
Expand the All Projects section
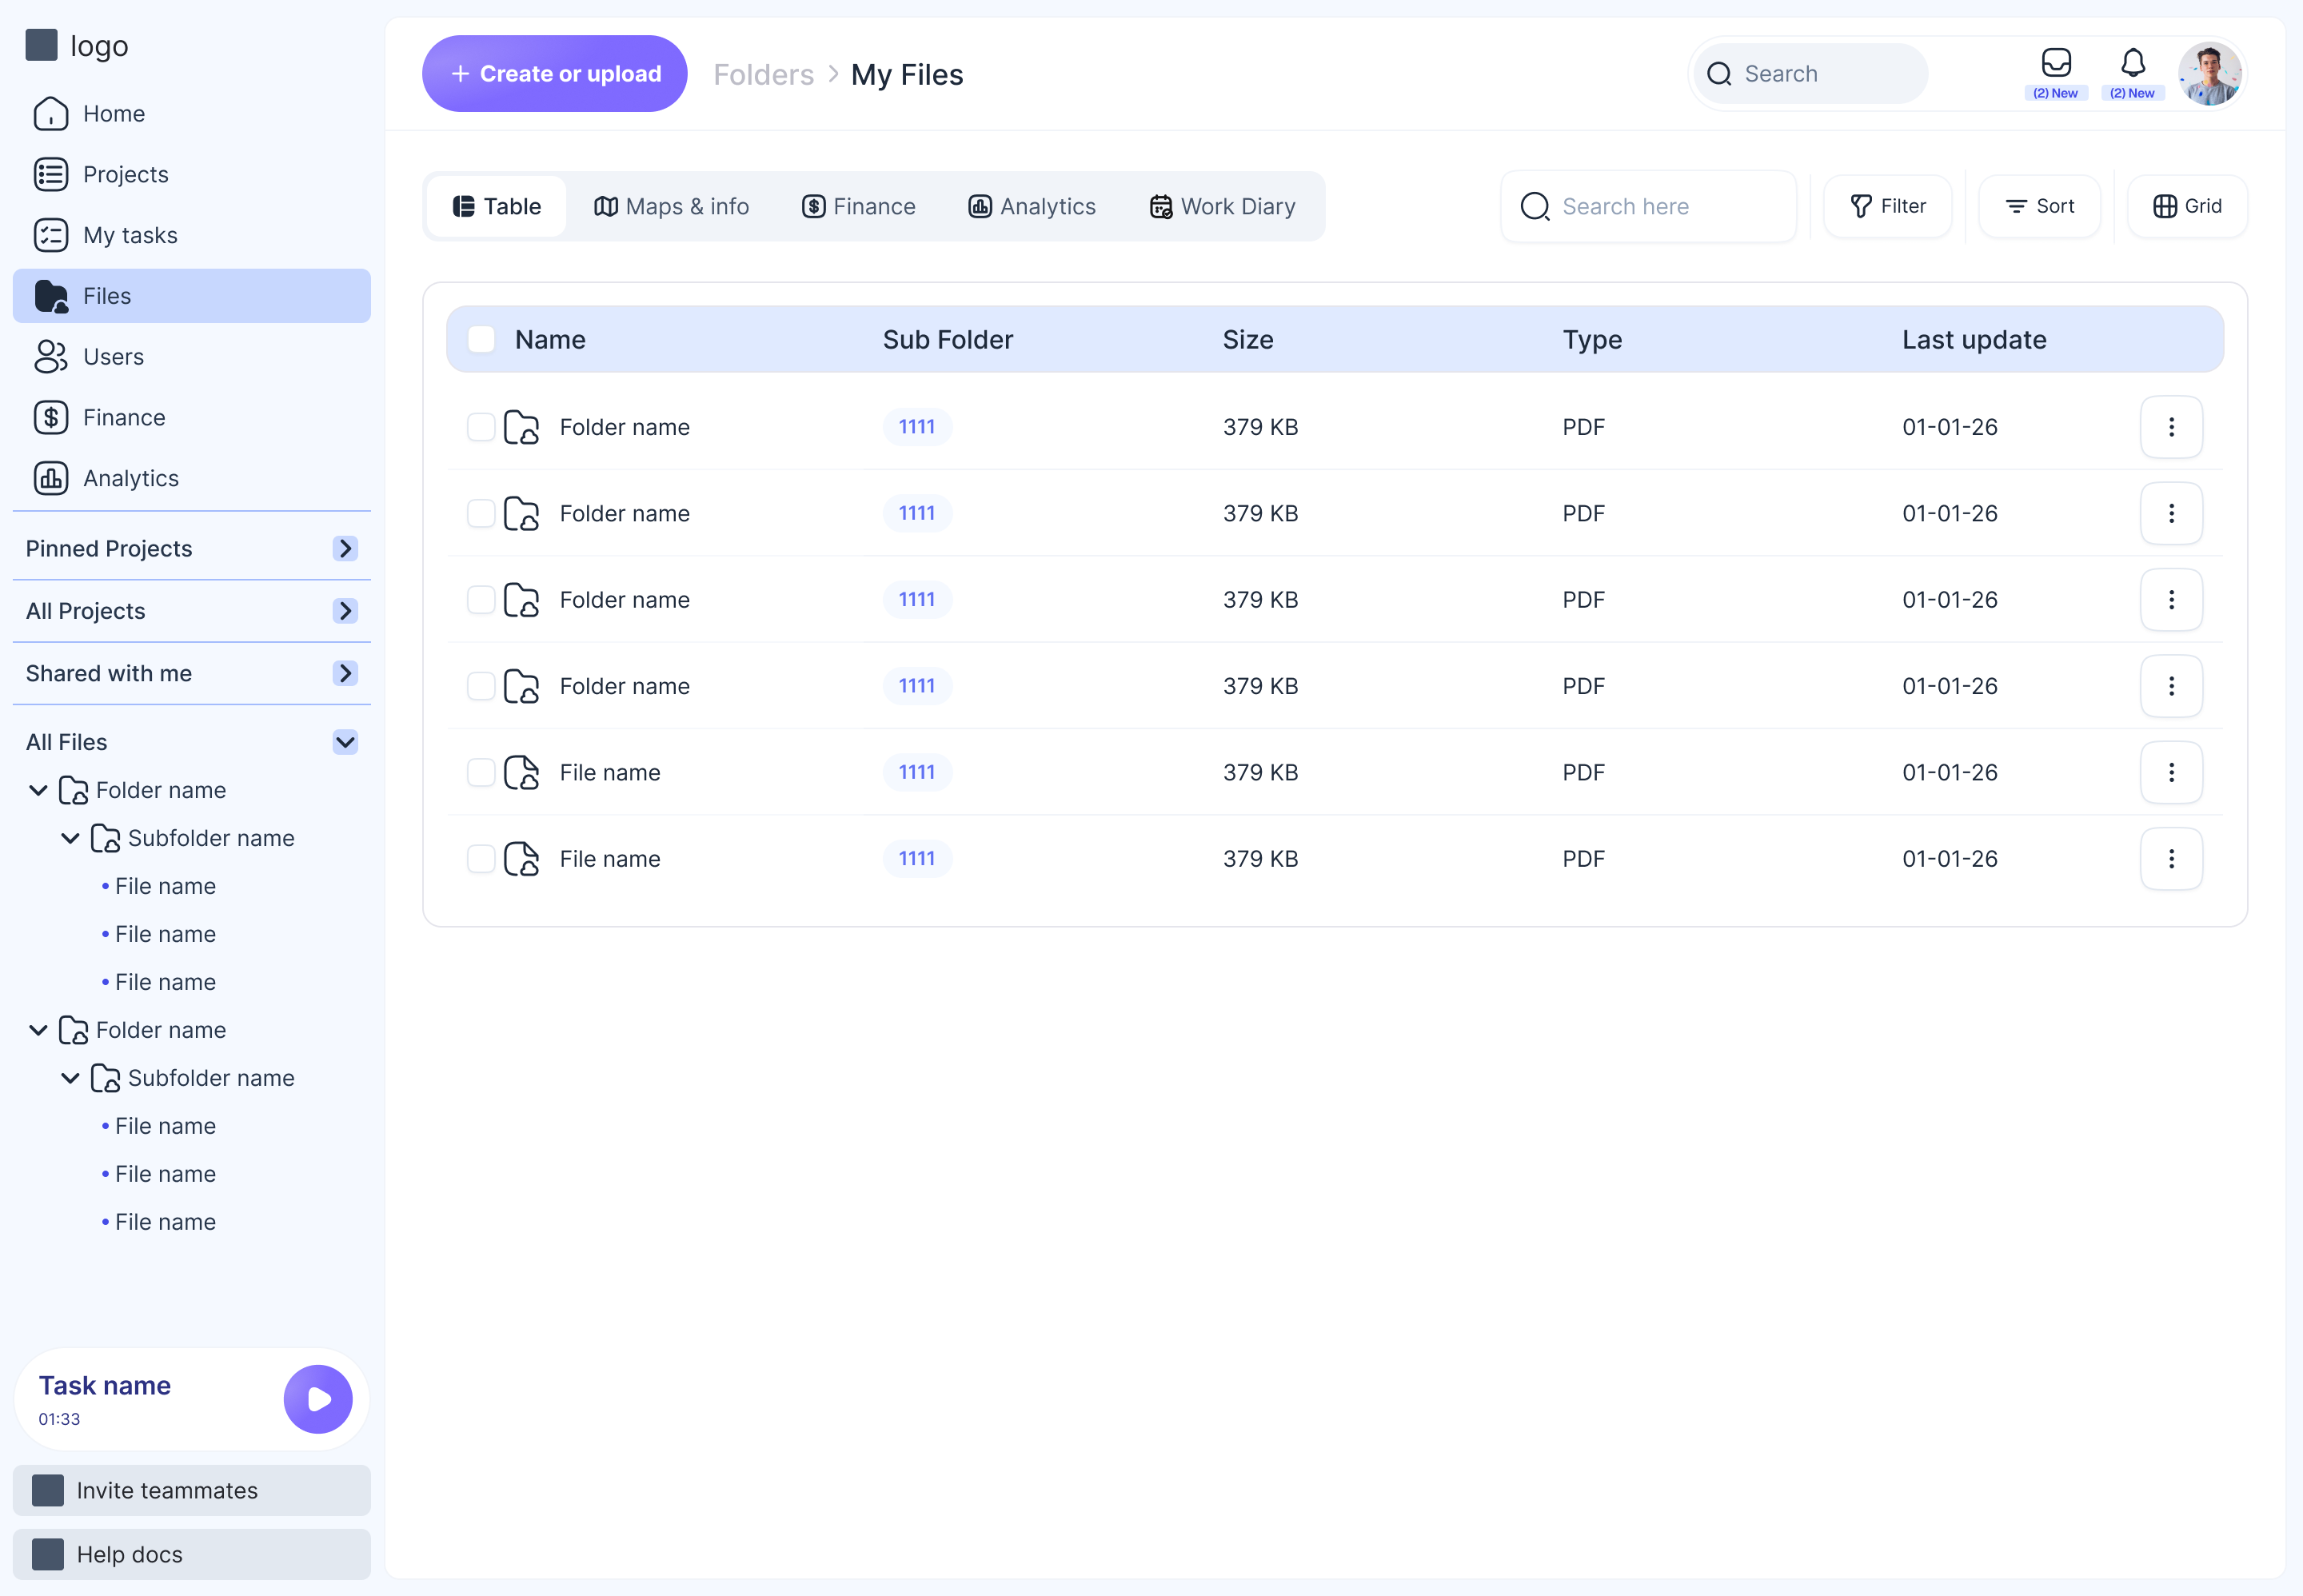click(345, 611)
